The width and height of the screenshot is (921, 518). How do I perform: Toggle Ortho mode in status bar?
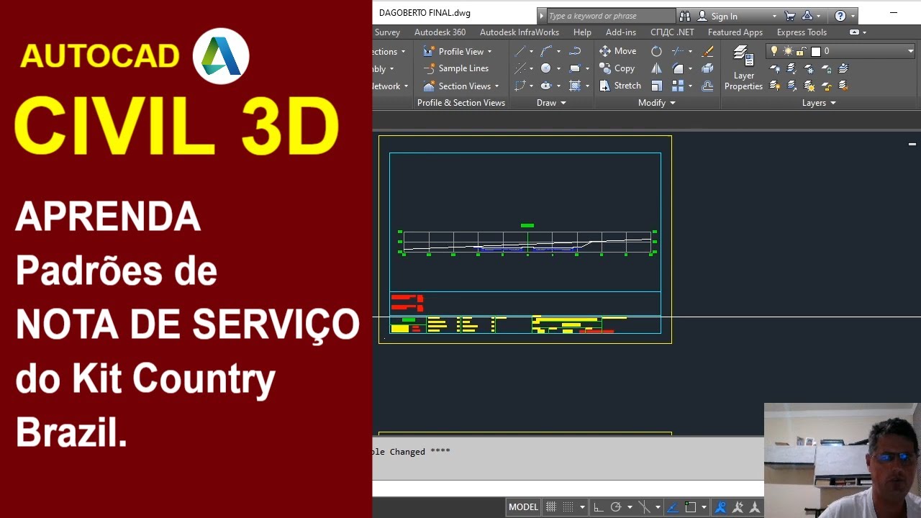click(x=598, y=507)
